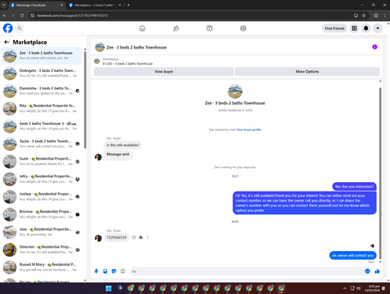Open the Windows Start menu
This screenshot has width=390, height=294.
click(x=108, y=289)
